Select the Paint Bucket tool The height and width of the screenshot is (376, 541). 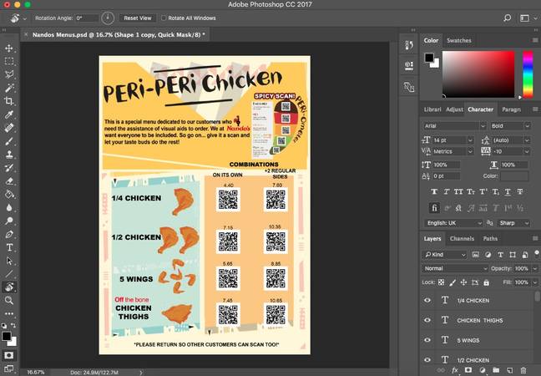pos(9,194)
